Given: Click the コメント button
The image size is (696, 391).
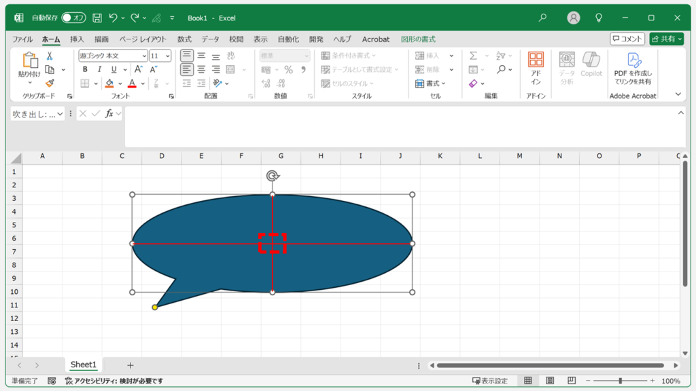Looking at the screenshot, I should pyautogui.click(x=627, y=39).
